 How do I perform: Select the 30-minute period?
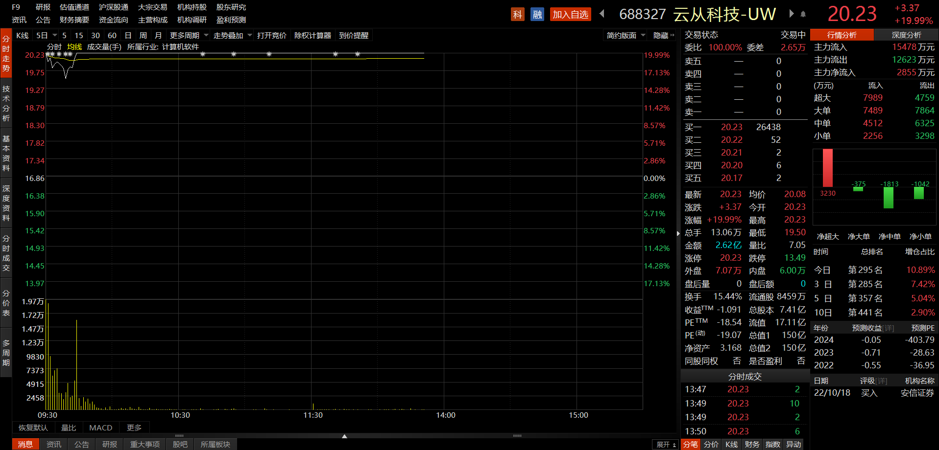[x=96, y=35]
